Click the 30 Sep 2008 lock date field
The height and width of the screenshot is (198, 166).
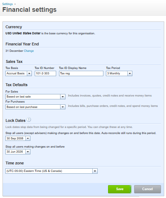[15, 138]
